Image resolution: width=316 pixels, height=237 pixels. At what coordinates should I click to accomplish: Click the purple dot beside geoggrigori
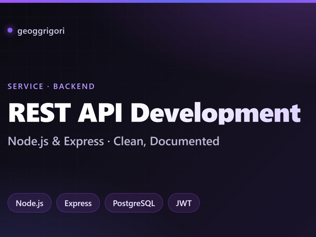pos(10,30)
